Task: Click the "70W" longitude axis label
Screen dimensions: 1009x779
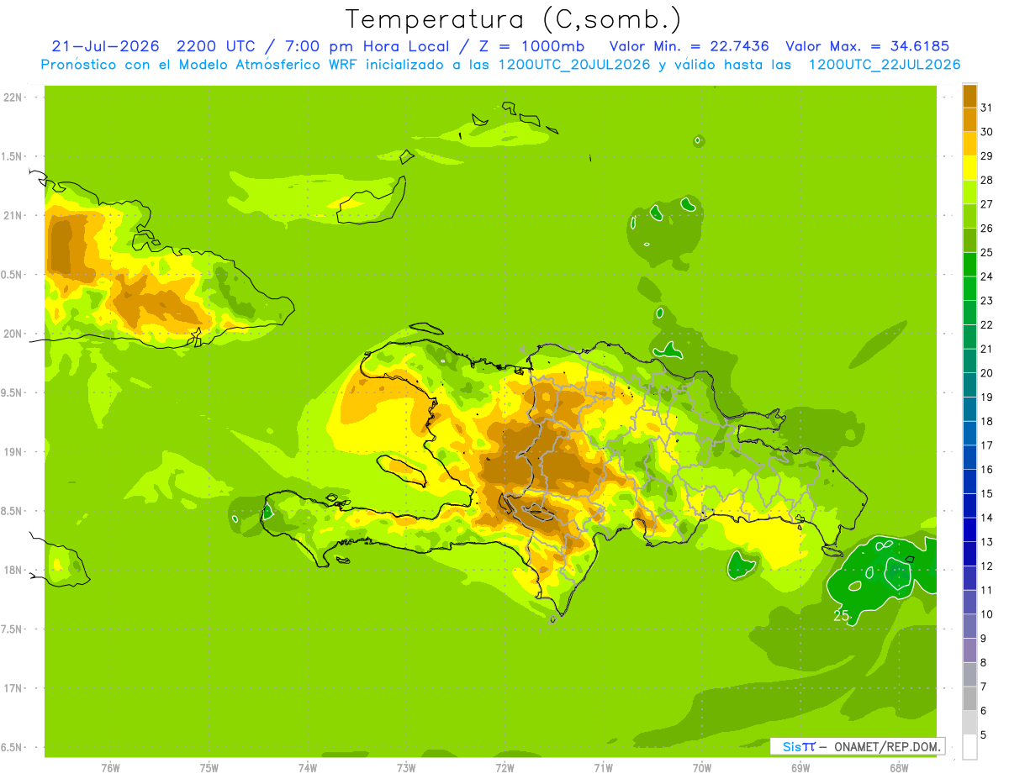Action: 702,767
